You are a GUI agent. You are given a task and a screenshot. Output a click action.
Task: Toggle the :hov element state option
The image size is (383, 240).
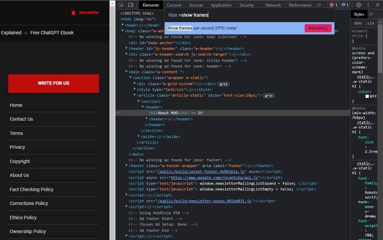(357, 23)
